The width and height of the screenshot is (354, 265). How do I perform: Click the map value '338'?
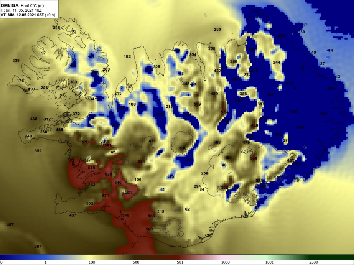212,49
